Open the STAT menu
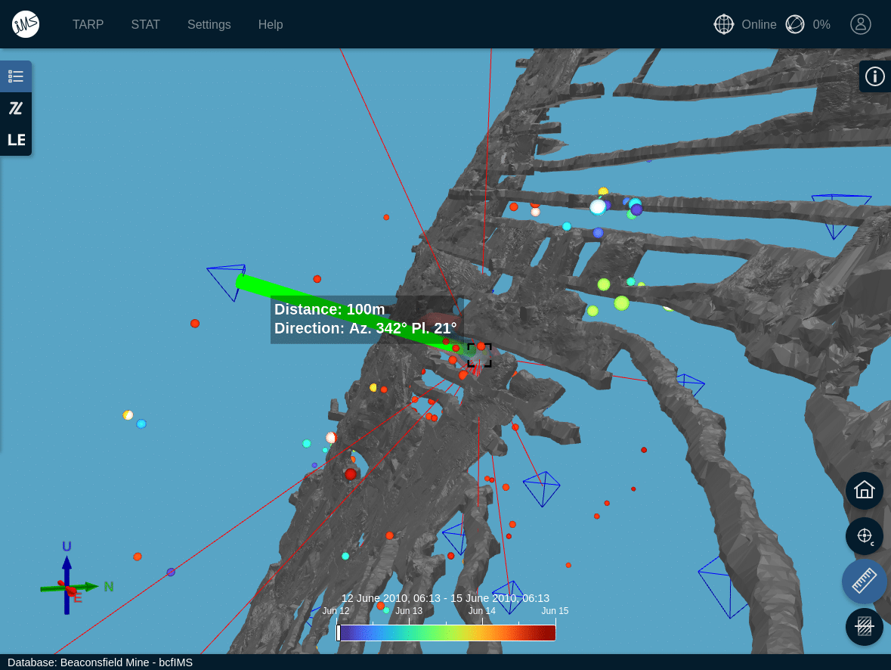Image resolution: width=891 pixels, height=670 pixels. [145, 24]
